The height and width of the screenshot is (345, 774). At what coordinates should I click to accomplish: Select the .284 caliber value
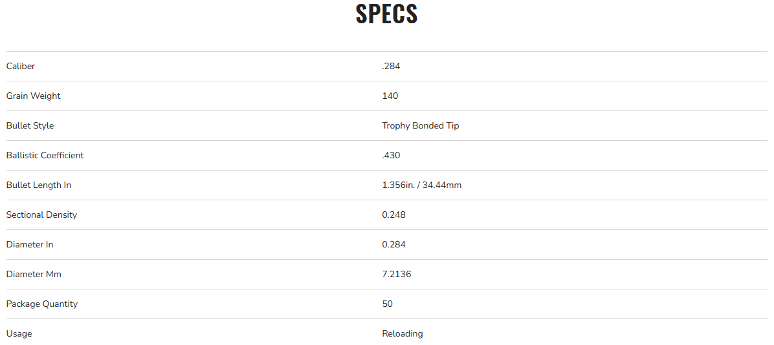(x=391, y=66)
